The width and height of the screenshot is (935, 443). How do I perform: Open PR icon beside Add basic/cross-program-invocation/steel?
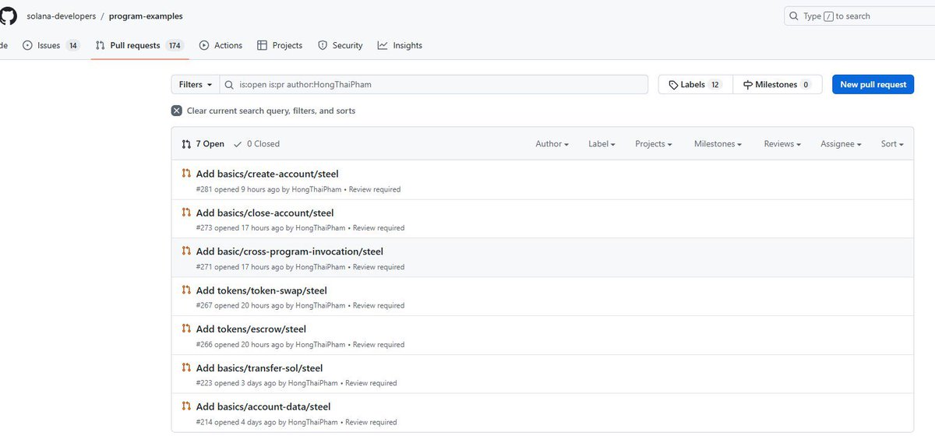[x=186, y=251]
